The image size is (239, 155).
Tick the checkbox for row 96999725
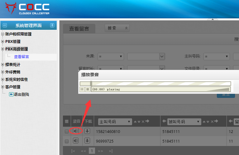pyautogui.click(x=66, y=141)
